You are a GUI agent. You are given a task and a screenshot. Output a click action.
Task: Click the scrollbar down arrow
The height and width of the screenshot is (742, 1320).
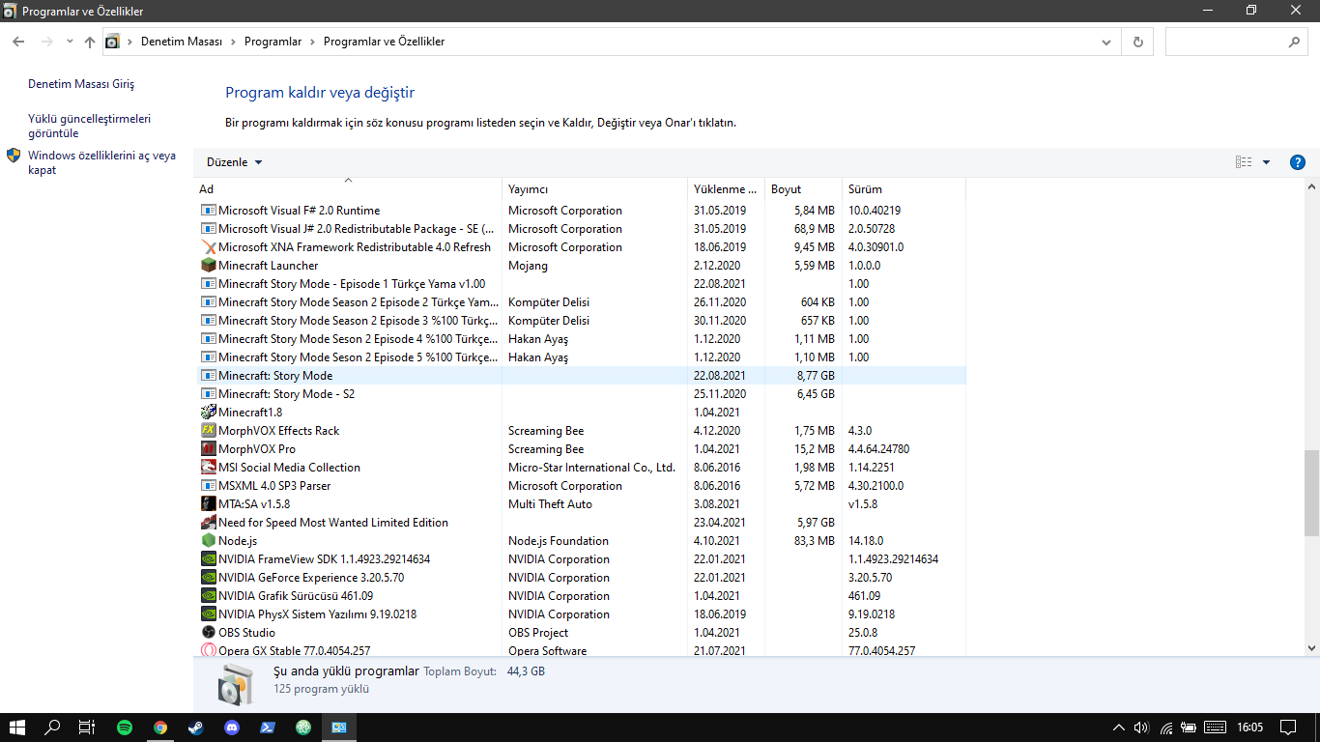pyautogui.click(x=1311, y=648)
